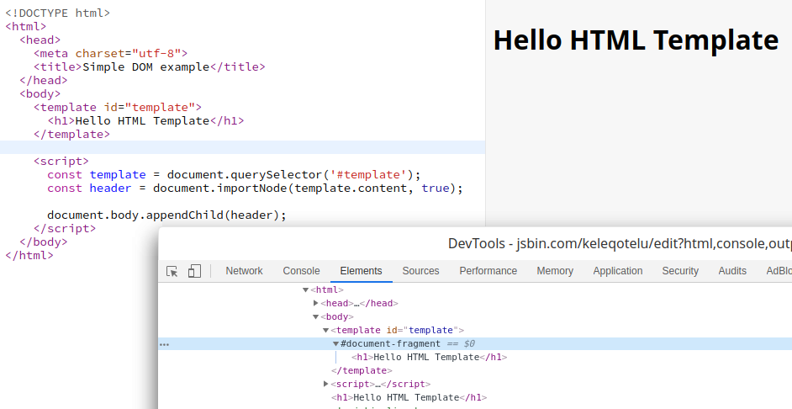Image resolution: width=792 pixels, height=409 pixels.
Task: Click the document.importNode code line
Action: click(x=255, y=188)
